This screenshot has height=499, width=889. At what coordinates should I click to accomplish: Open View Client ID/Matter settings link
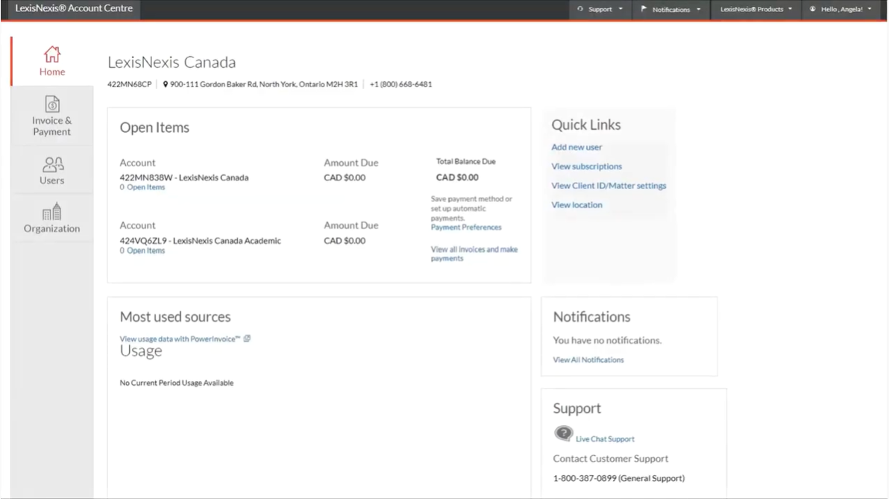pyautogui.click(x=609, y=186)
